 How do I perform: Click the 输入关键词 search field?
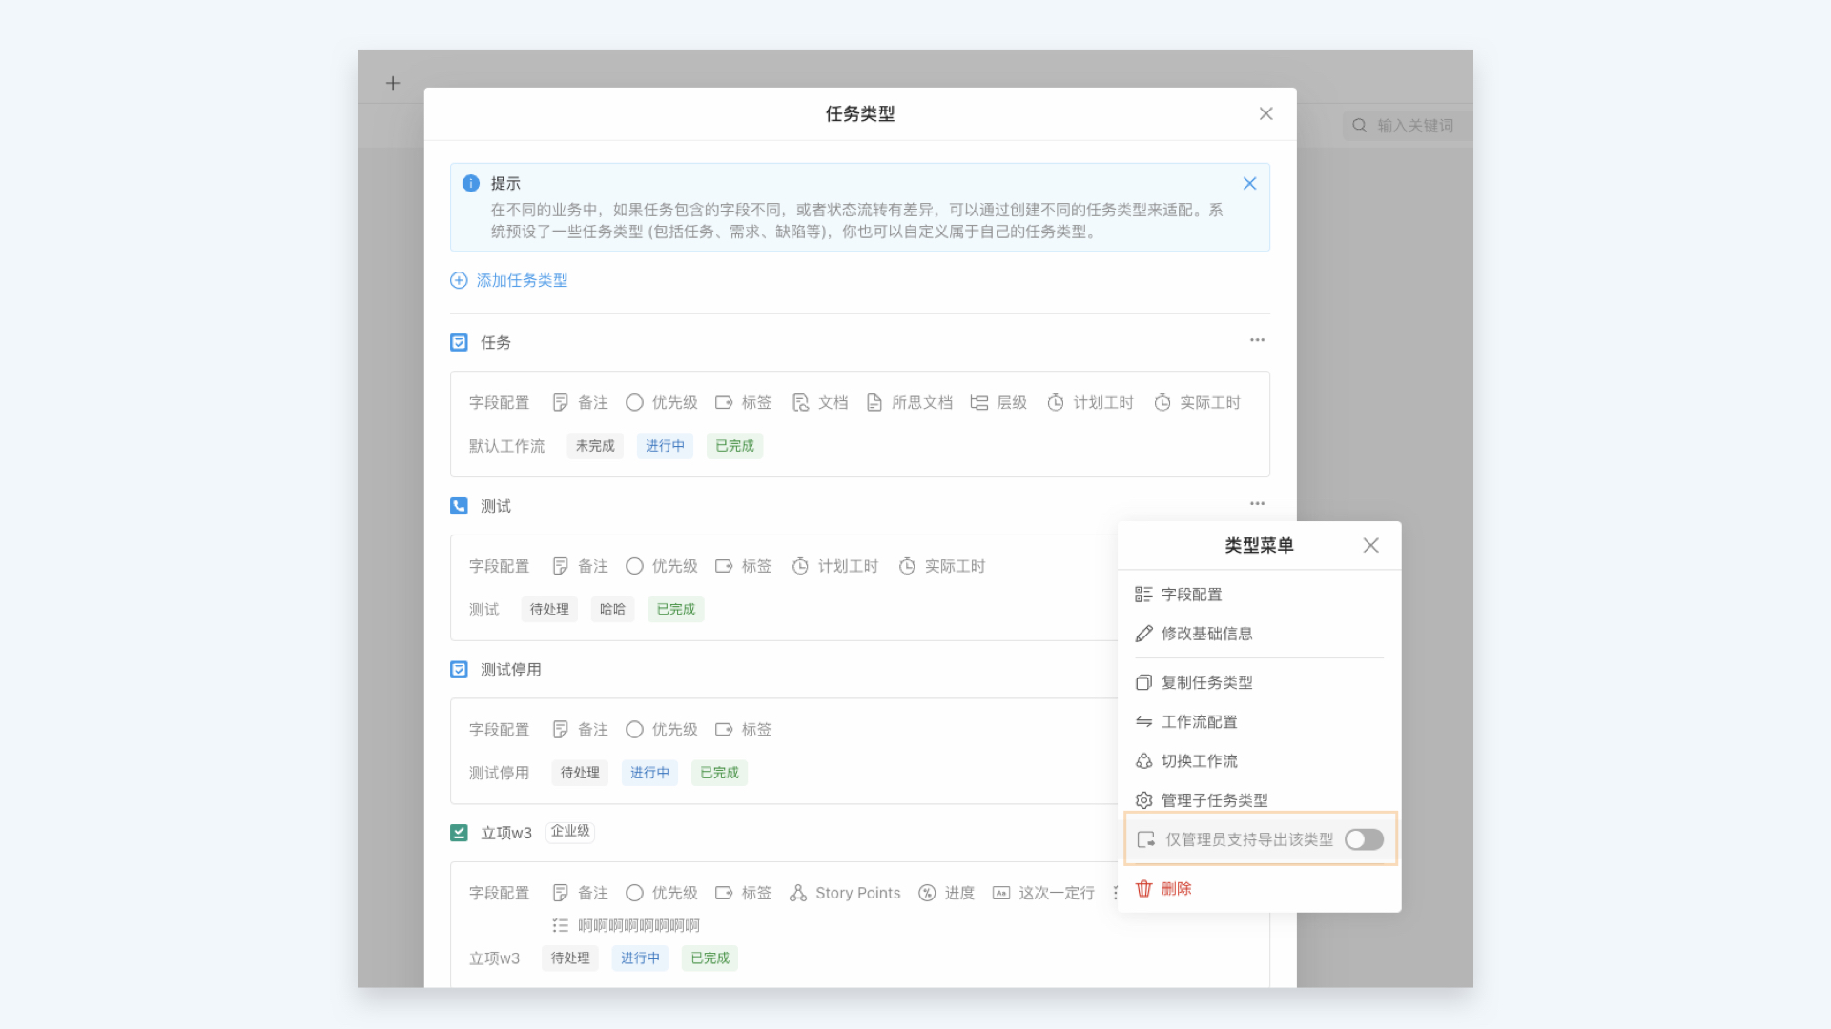click(1414, 126)
